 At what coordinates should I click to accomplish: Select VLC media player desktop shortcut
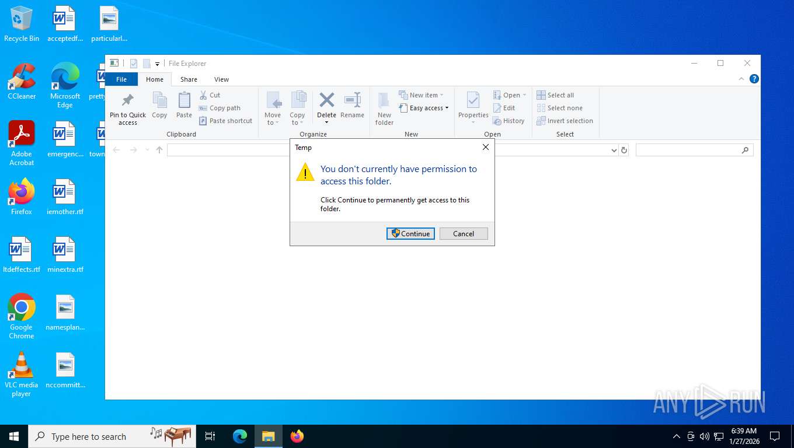pyautogui.click(x=22, y=374)
